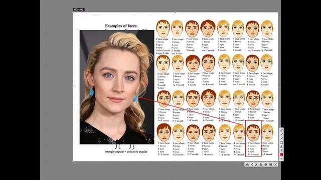Search similar images on Google
This screenshot has width=321, height=180.
[256, 164]
